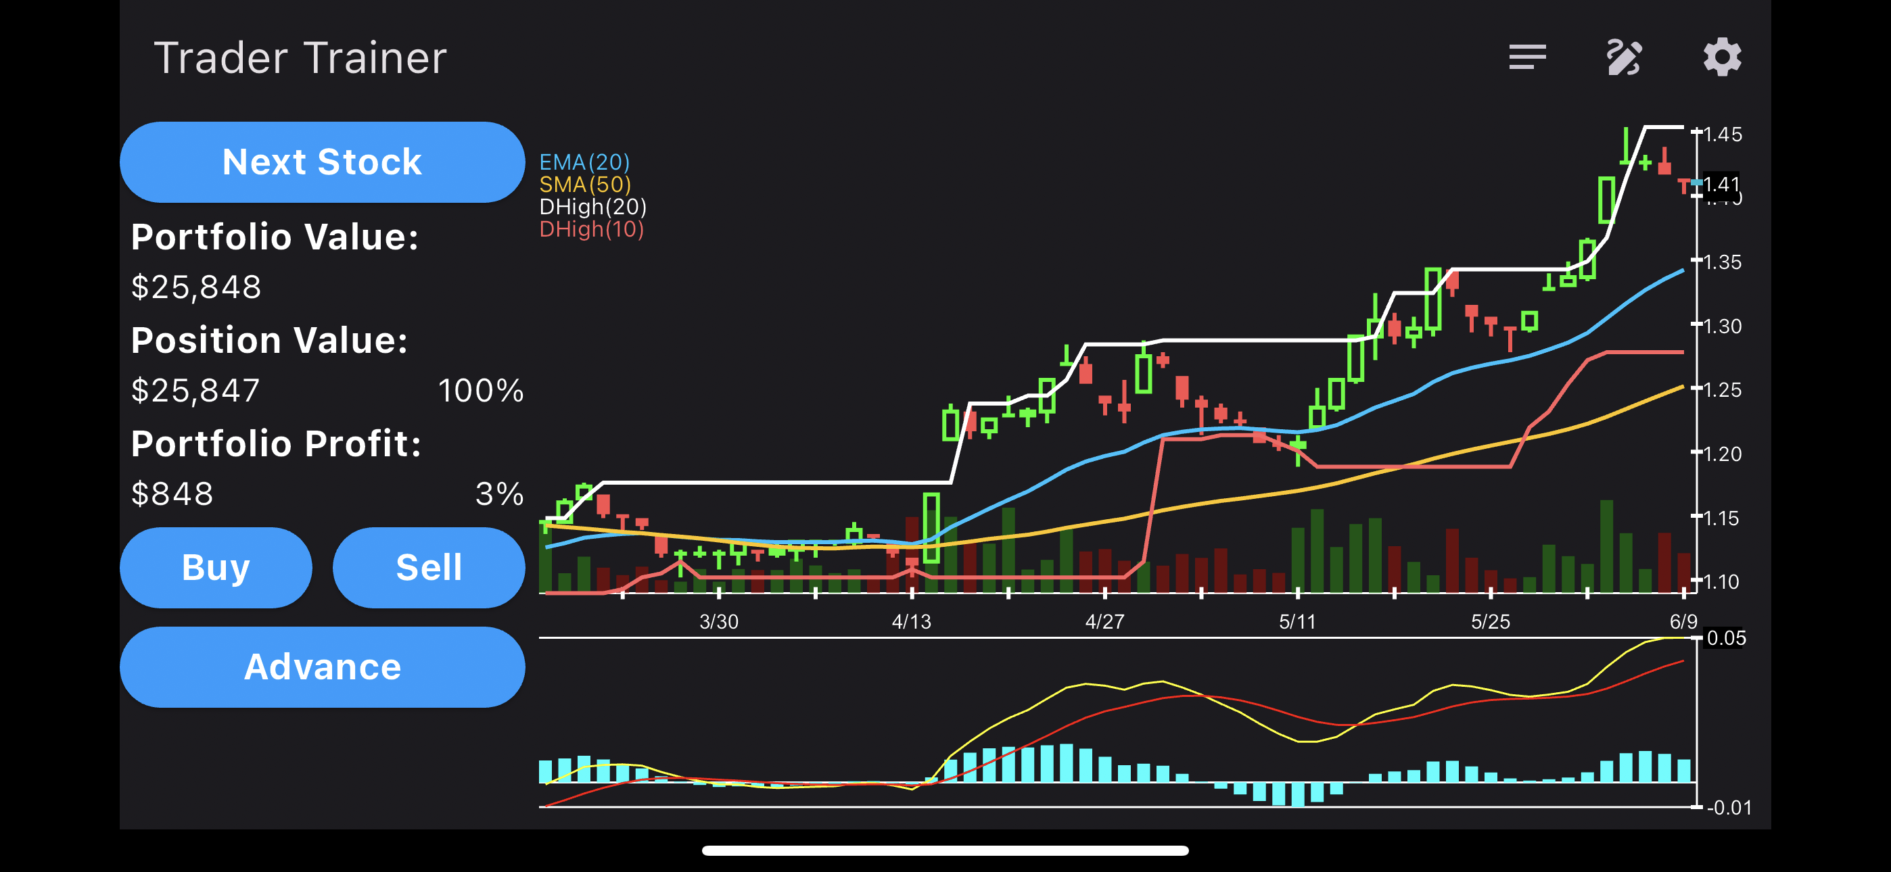Open the text lines menu icon

point(1527,57)
